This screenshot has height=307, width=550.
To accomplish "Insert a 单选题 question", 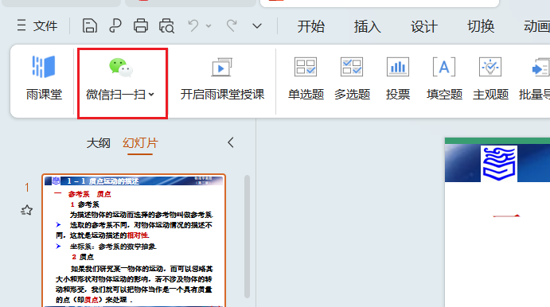I will tap(306, 79).
